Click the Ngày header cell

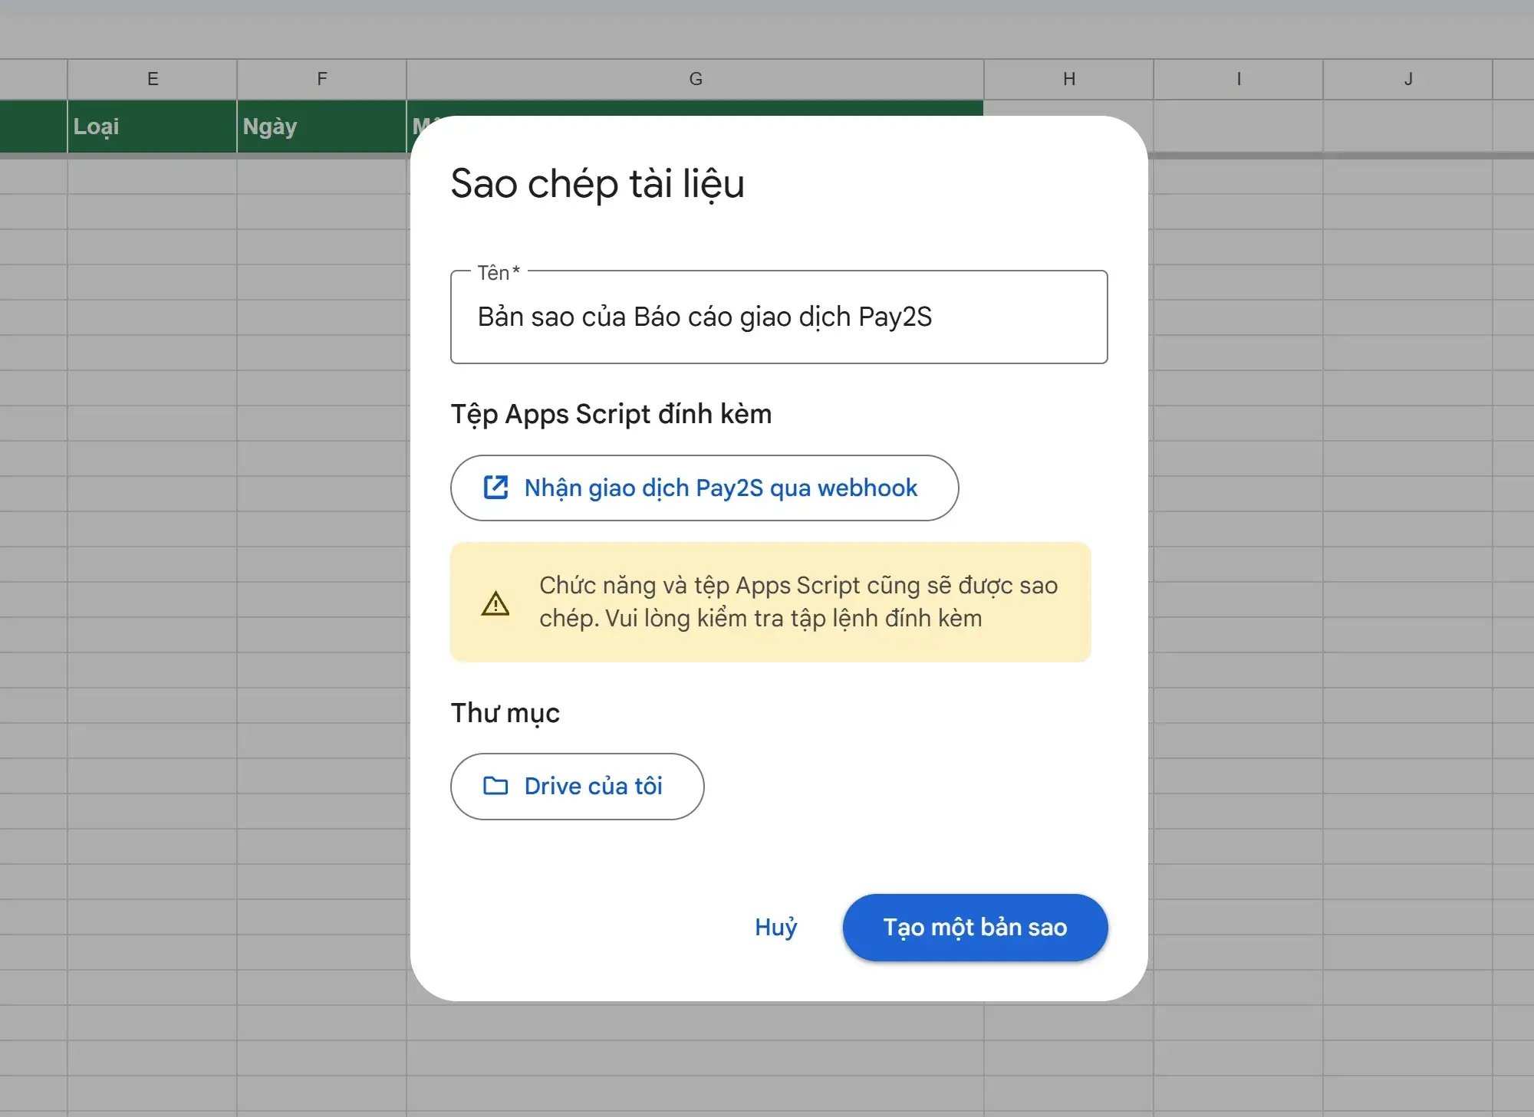pos(322,126)
